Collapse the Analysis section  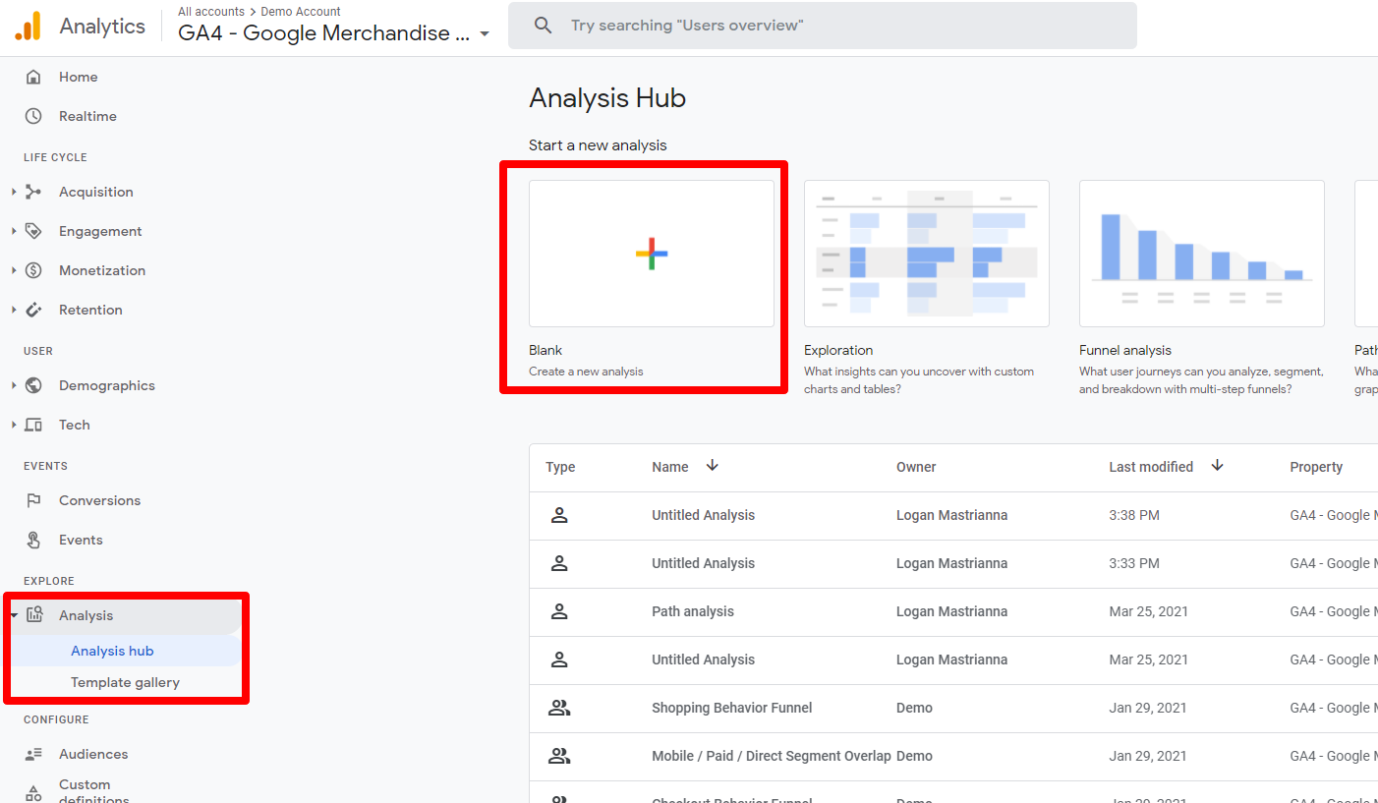tap(14, 615)
